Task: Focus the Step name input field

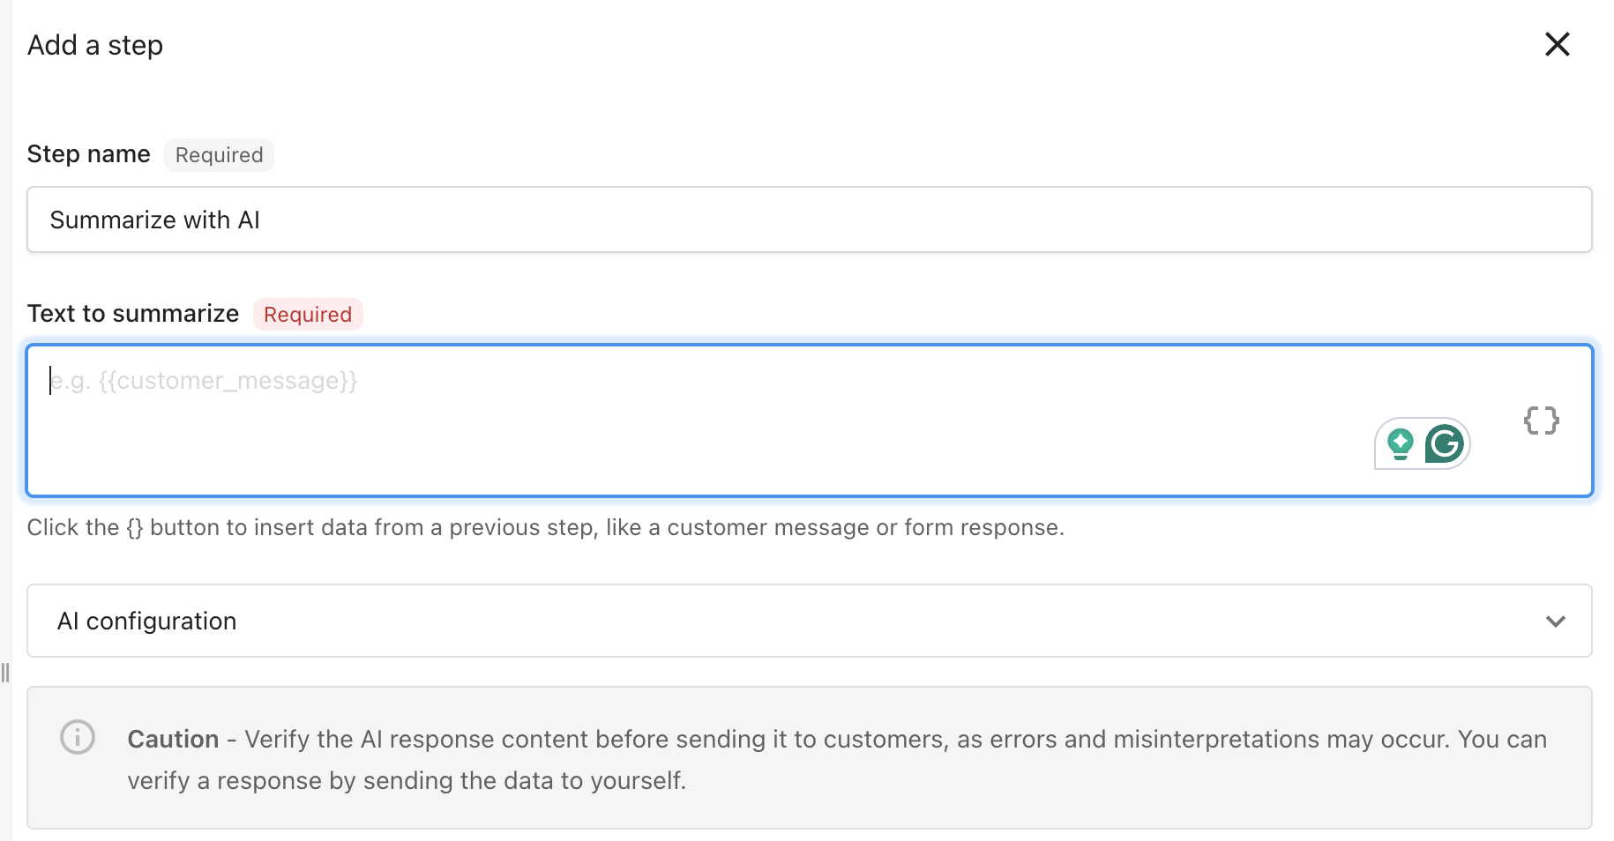Action: coord(809,220)
